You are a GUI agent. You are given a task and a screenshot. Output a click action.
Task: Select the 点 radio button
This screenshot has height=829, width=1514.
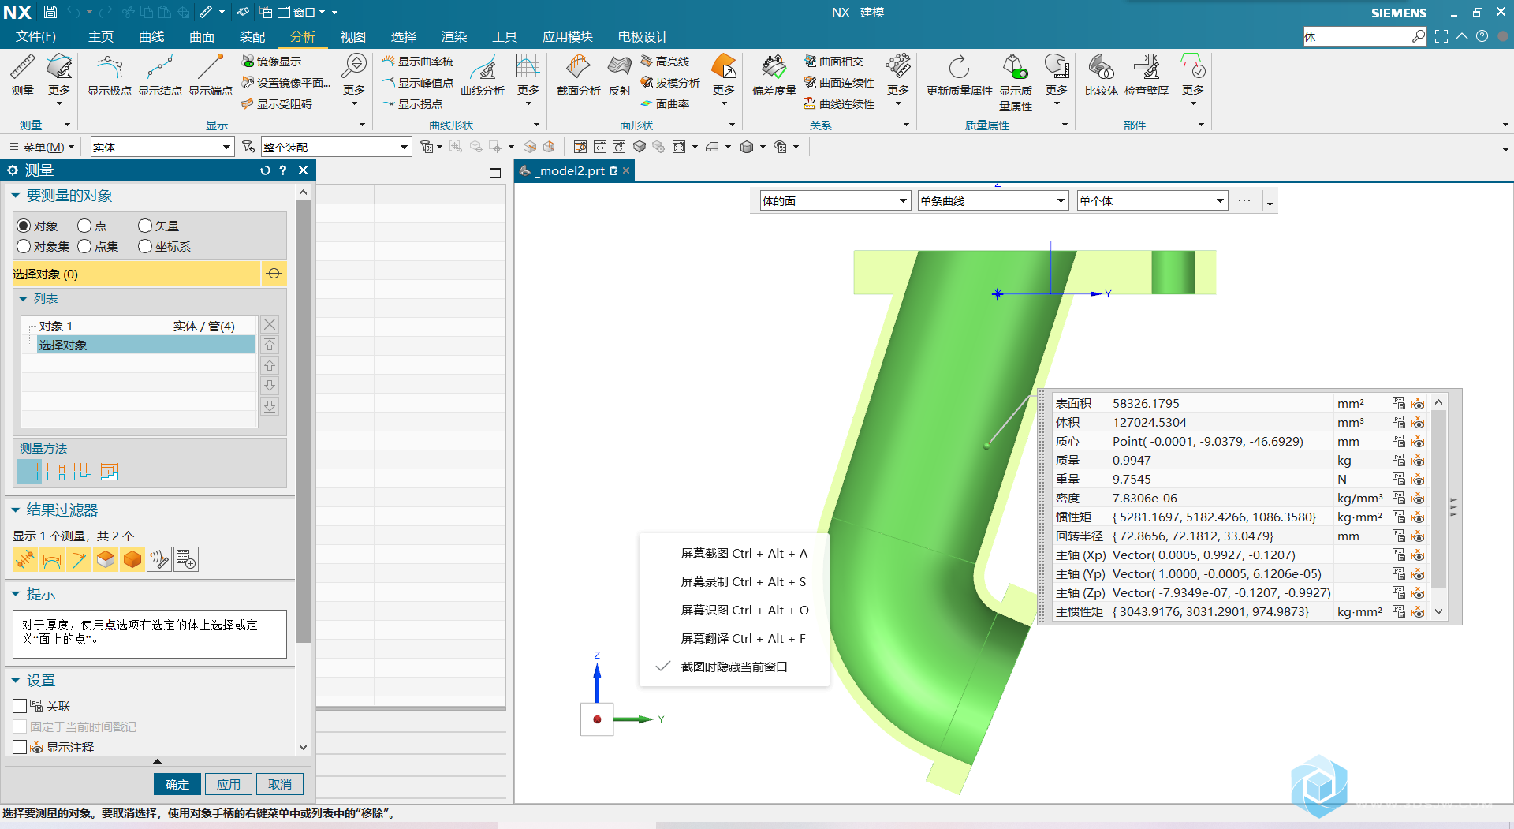tap(84, 226)
